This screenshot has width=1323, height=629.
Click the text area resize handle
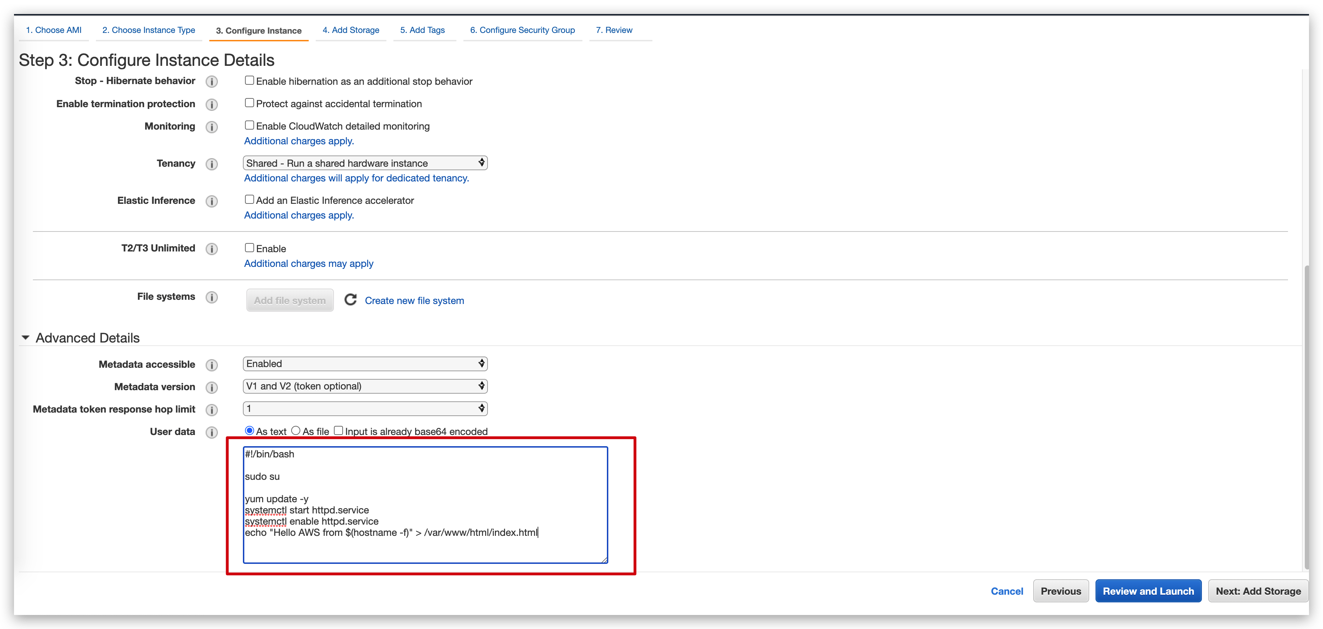tap(604, 560)
